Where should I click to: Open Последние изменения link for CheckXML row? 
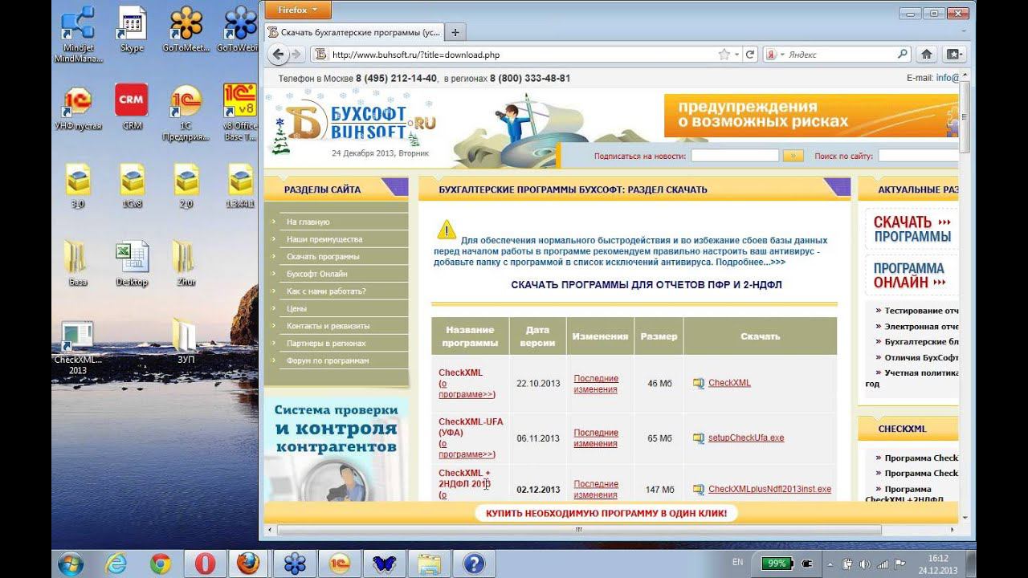pos(596,384)
